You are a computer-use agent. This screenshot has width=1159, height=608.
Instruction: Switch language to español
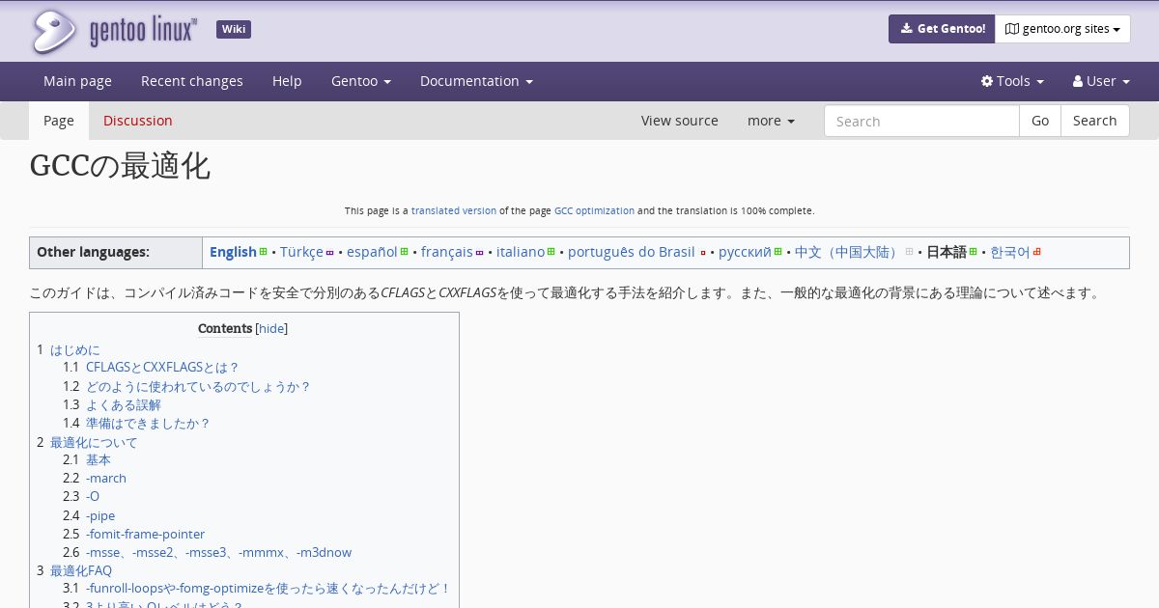coord(372,252)
